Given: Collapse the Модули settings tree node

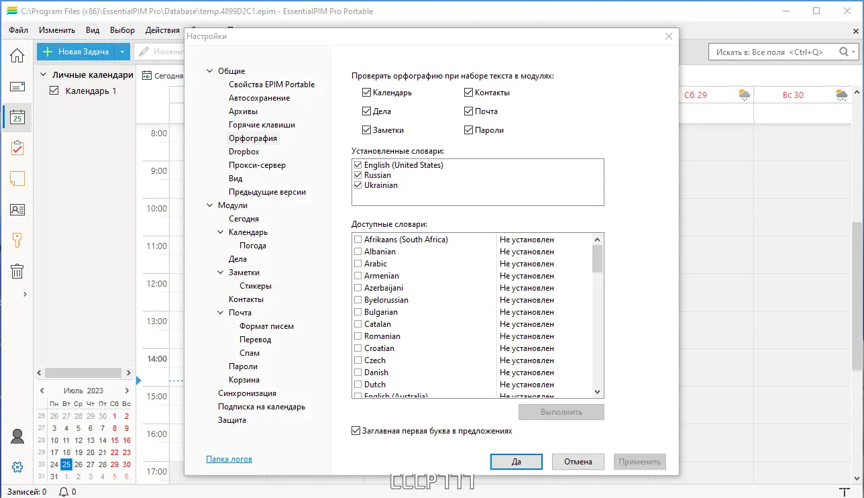Looking at the screenshot, I should tap(210, 205).
